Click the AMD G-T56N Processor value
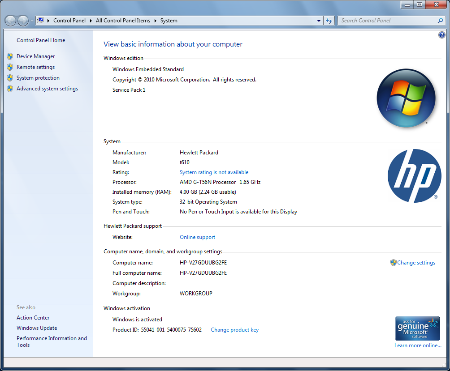 point(220,182)
